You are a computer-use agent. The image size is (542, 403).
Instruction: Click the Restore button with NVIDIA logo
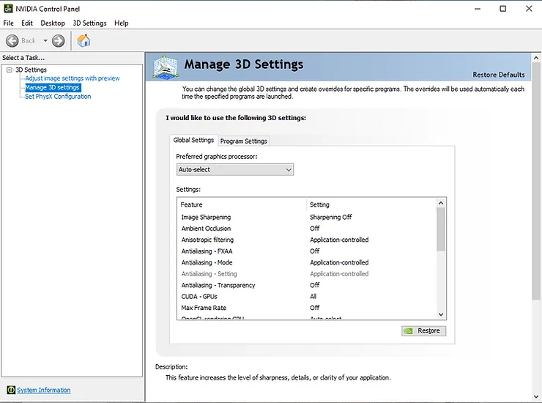424,330
